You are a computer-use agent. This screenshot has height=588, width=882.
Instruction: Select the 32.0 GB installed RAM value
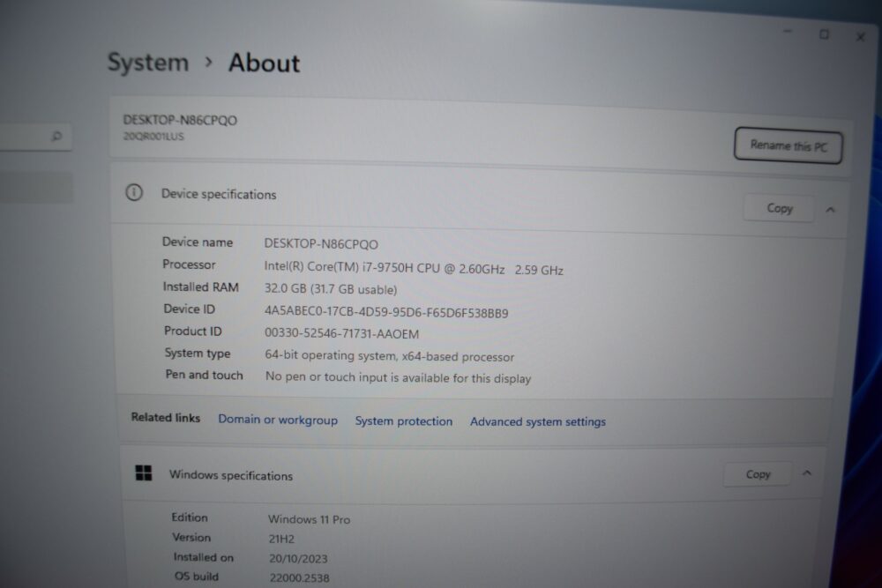tap(331, 289)
